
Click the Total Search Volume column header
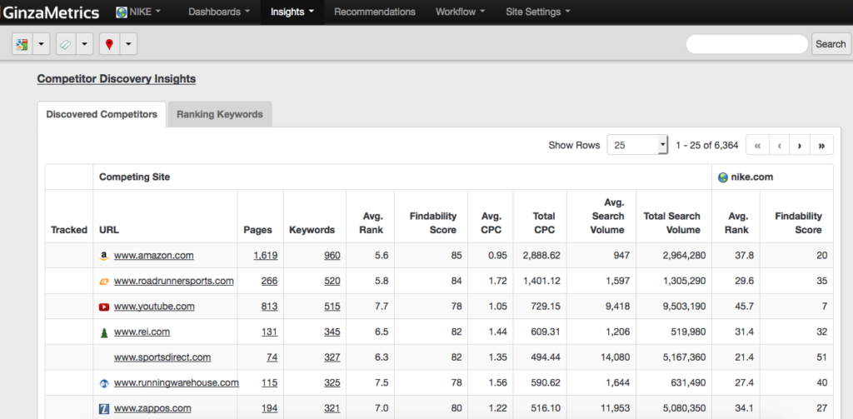coord(672,223)
